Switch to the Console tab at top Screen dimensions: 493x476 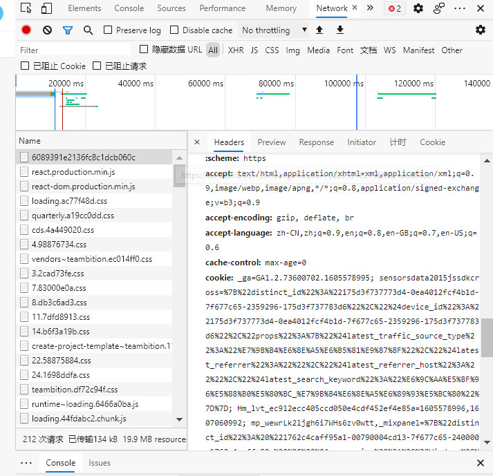tap(129, 8)
